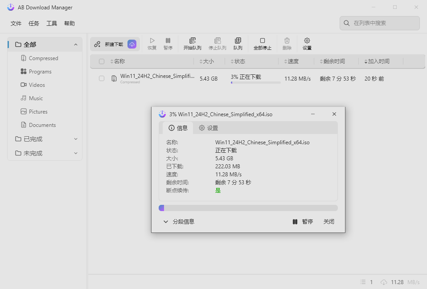
Task: Click the download speed cloud icon in status bar
Action: pos(384,282)
